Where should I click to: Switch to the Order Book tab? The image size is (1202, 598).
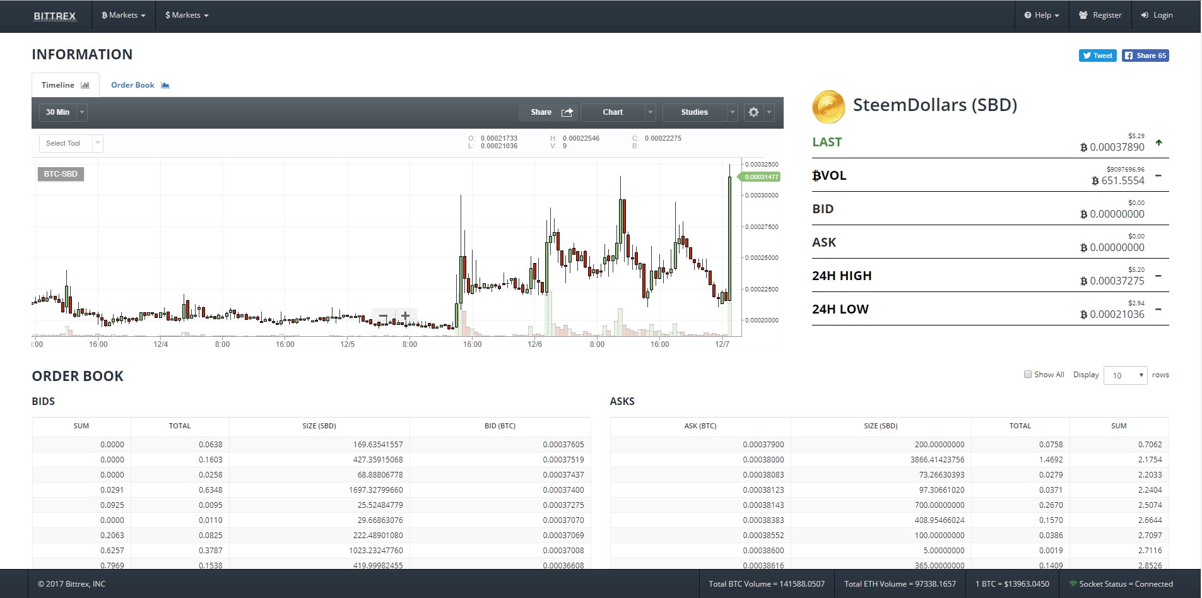(140, 85)
